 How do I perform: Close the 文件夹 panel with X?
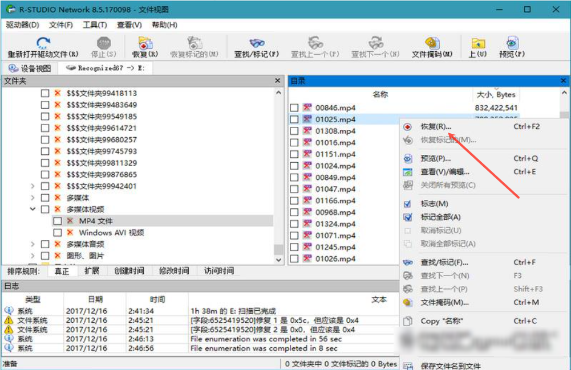point(278,81)
